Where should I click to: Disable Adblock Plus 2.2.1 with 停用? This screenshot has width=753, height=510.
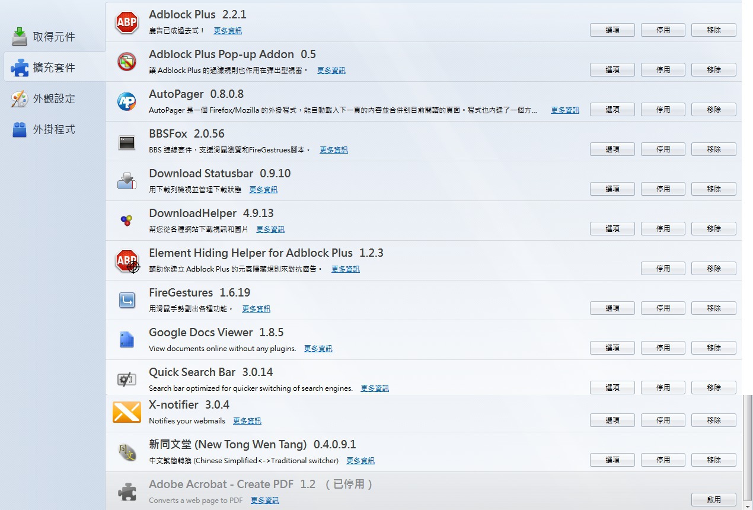tap(663, 30)
